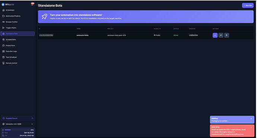Click the banner headline about standalone software
Viewport: 257px width, 138px height.
(76, 15)
